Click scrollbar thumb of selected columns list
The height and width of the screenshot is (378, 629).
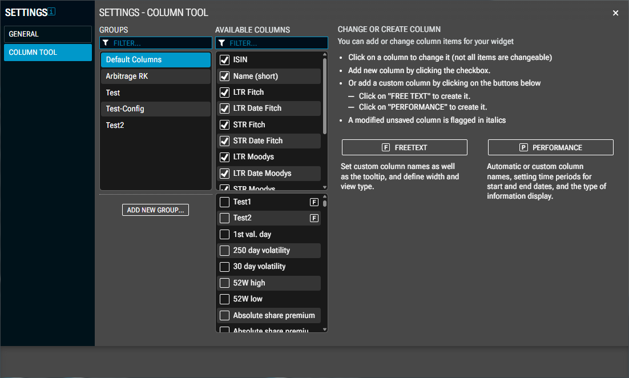click(x=325, y=96)
